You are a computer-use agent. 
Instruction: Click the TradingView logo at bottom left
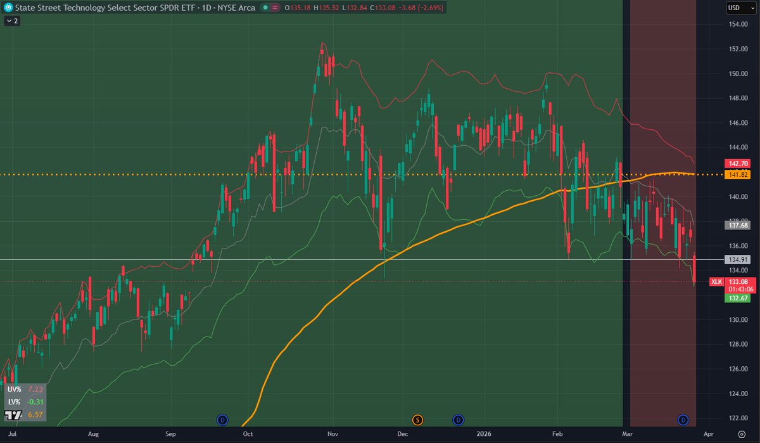(13, 415)
